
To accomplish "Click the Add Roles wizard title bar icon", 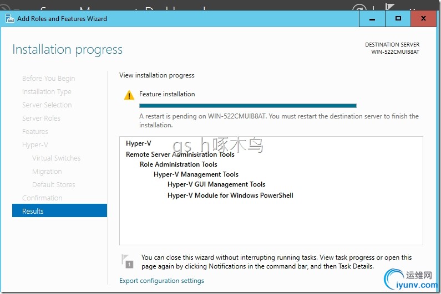I will 9,18.
